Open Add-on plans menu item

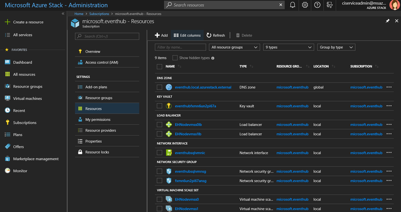pyautogui.click(x=107, y=87)
